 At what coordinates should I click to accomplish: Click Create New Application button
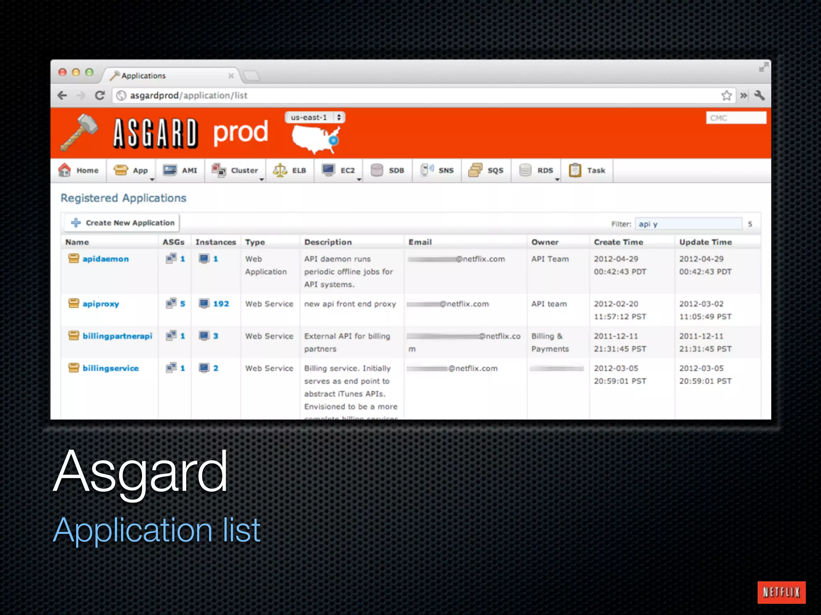pyautogui.click(x=122, y=223)
